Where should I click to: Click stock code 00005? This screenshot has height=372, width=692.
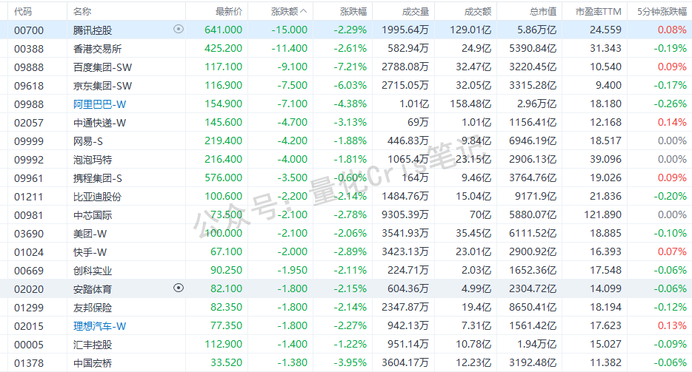pos(29,345)
